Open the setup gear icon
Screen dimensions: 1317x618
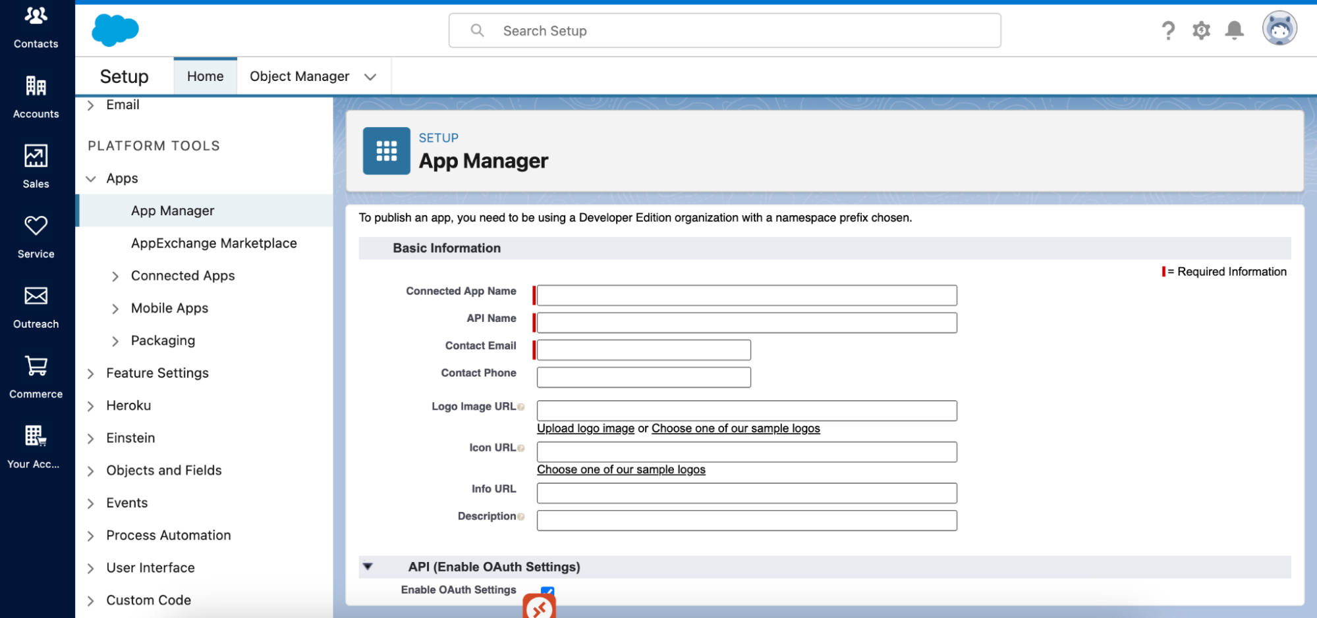coord(1201,30)
